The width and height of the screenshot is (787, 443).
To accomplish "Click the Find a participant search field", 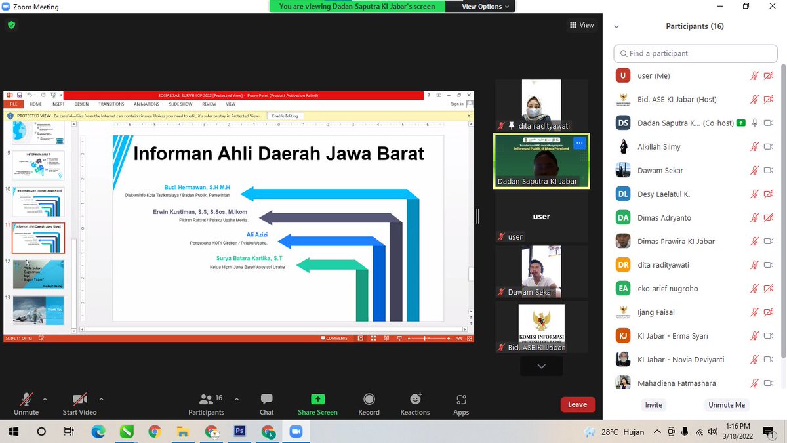I will pos(695,53).
